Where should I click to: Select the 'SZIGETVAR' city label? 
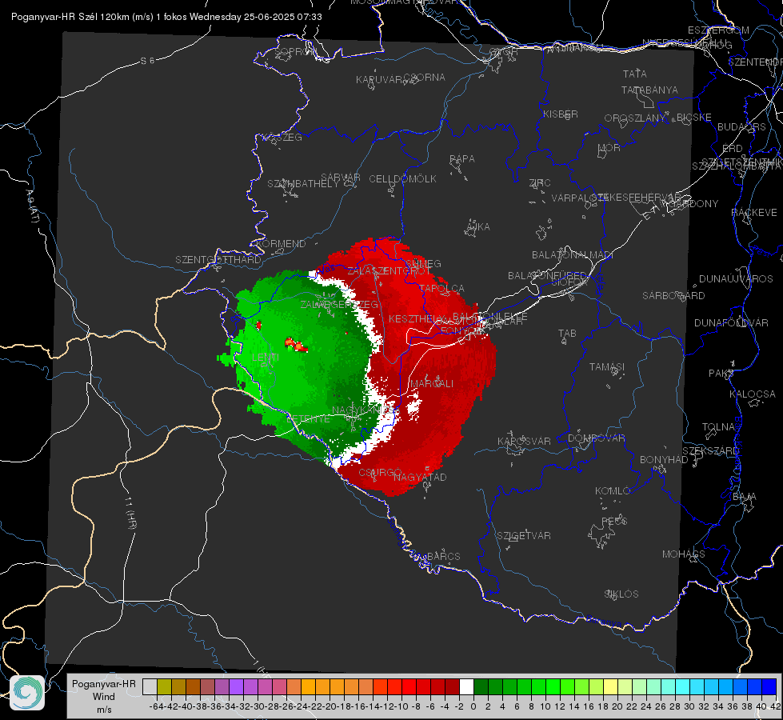coord(523,536)
